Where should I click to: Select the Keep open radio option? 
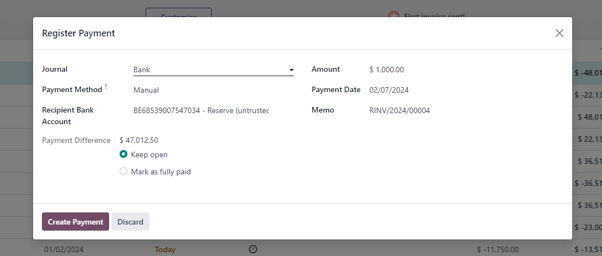(x=123, y=154)
